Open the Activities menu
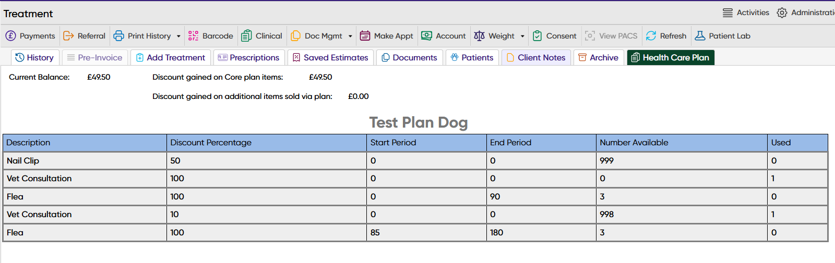This screenshot has height=263, width=835. [x=746, y=13]
